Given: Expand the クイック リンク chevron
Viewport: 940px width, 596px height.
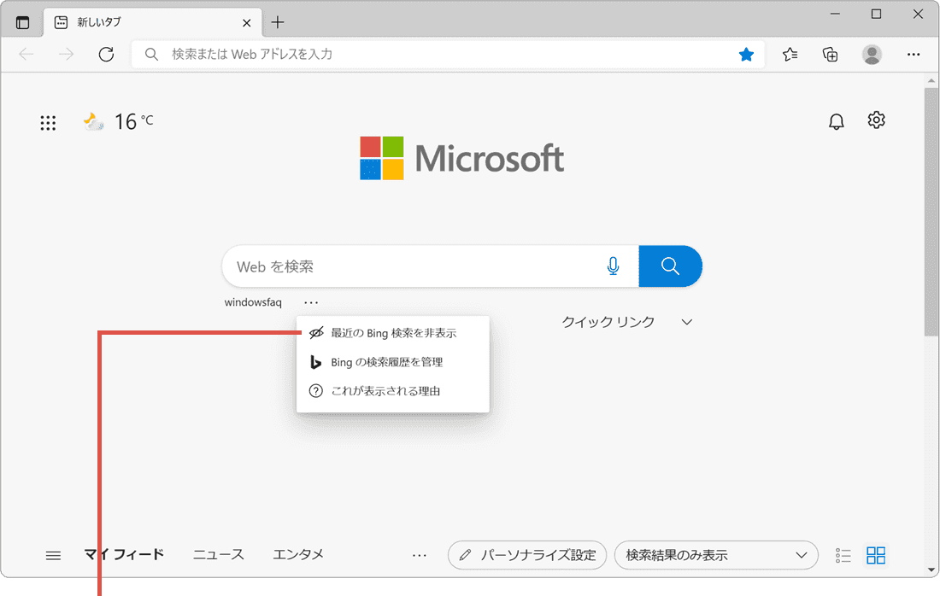Looking at the screenshot, I should pos(687,322).
